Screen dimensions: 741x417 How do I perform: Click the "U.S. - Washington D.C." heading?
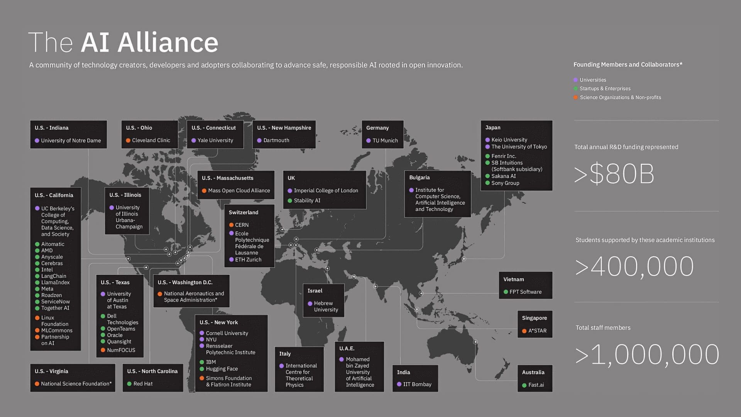(x=185, y=283)
